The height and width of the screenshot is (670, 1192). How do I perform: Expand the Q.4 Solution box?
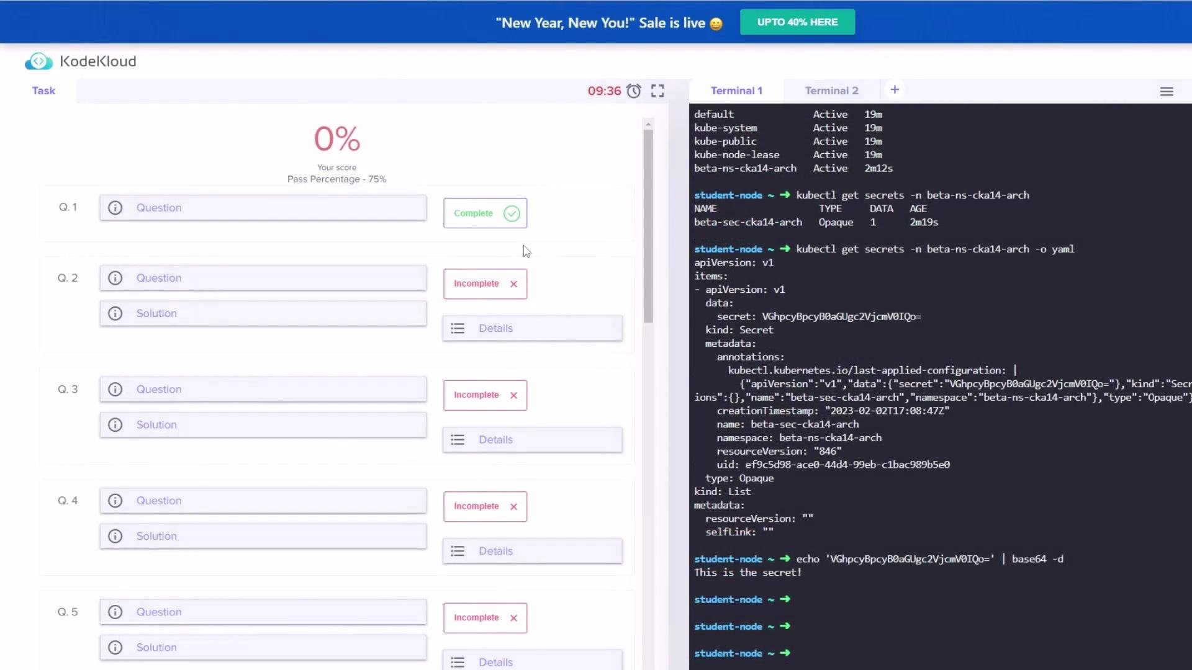click(263, 536)
